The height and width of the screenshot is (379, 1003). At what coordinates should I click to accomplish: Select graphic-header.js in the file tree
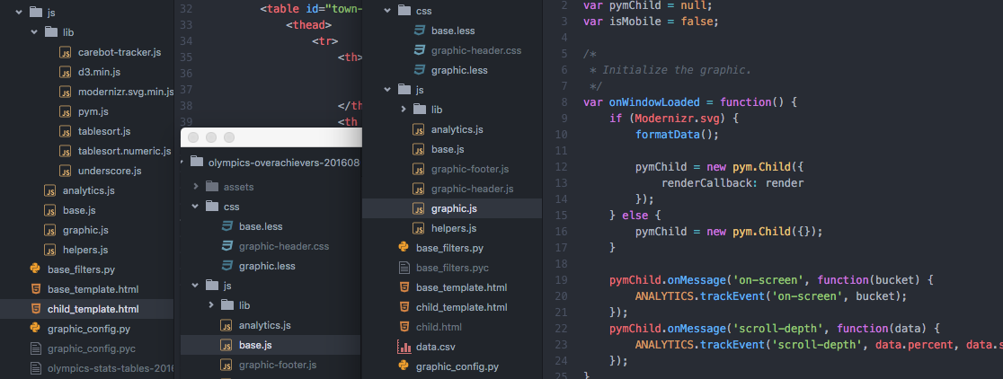472,189
